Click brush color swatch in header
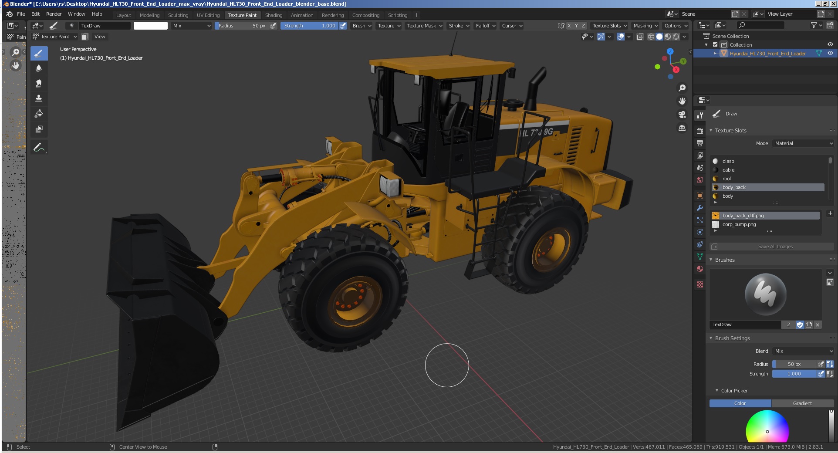This screenshot has height=453, width=838. click(x=151, y=26)
